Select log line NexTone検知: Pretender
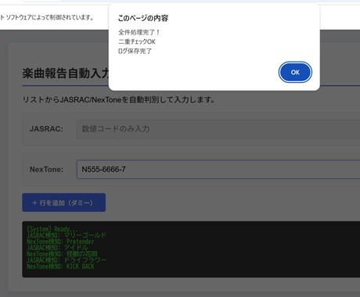 [60, 242]
